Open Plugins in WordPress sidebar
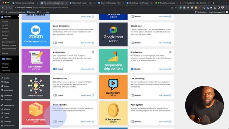The width and height of the screenshot is (229, 129). pos(7,109)
